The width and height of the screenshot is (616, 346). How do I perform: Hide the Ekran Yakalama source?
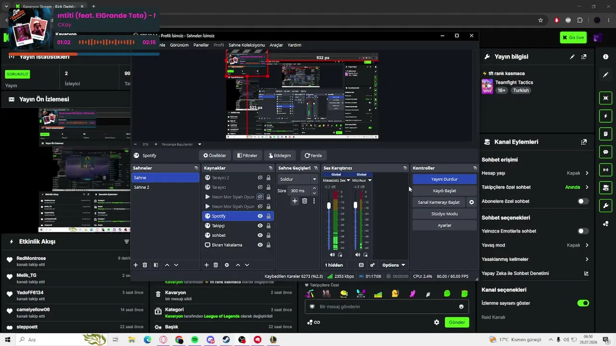(260, 245)
